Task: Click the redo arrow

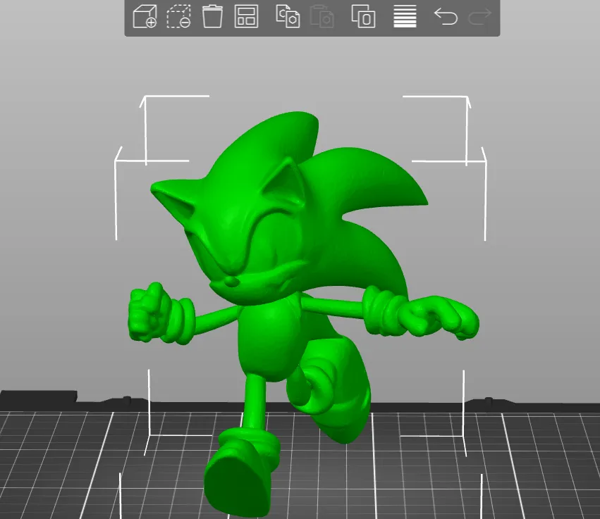Action: tap(478, 18)
